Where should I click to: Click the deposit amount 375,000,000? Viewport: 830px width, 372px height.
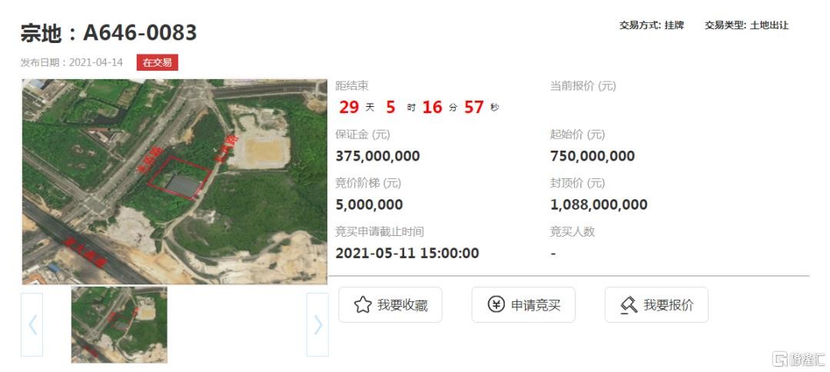(377, 156)
